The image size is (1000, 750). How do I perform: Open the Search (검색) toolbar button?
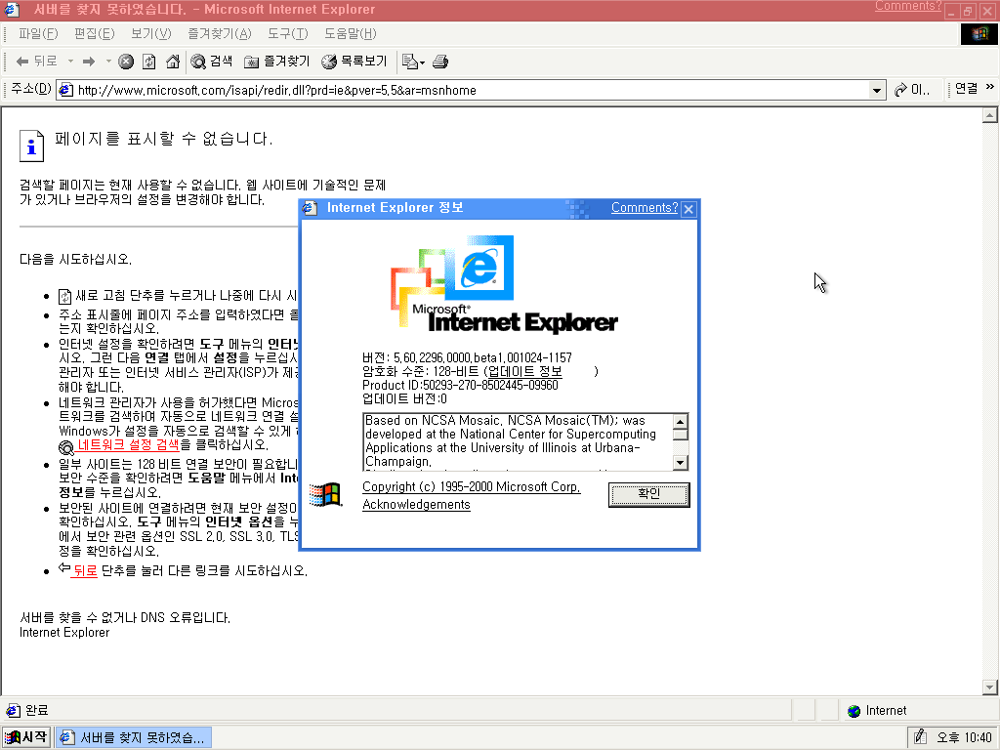click(212, 62)
